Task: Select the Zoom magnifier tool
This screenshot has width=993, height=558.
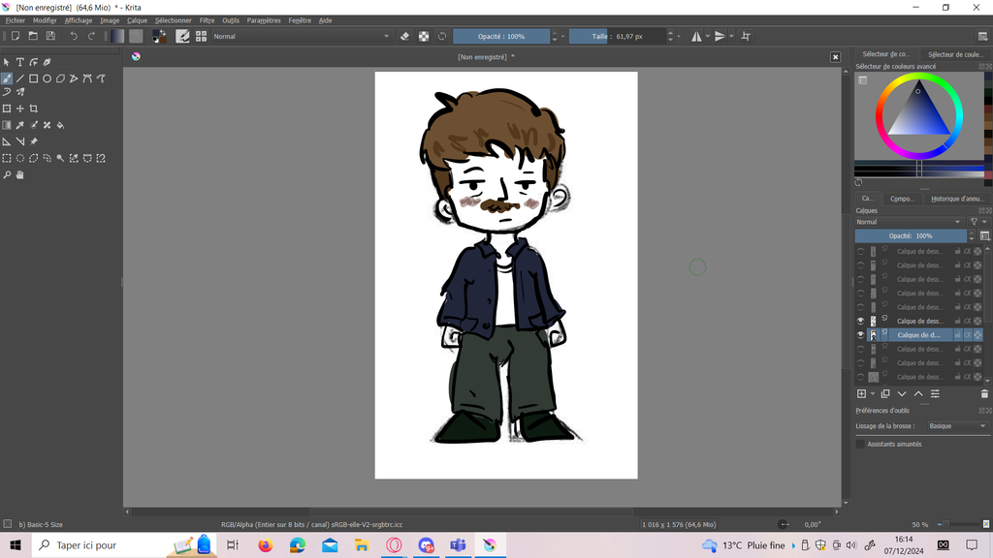Action: 7,174
